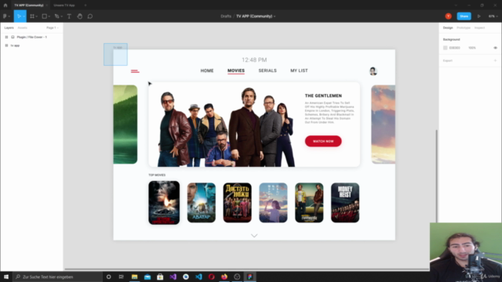502x282 pixels.
Task: Click the canvas vertical scrollbar
Action: [x=436, y=175]
